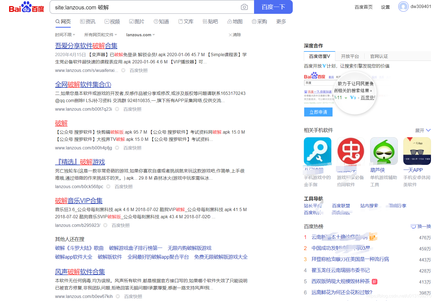
Task: Click verification icon beside b0ck568pc URL
Action: [108, 186]
